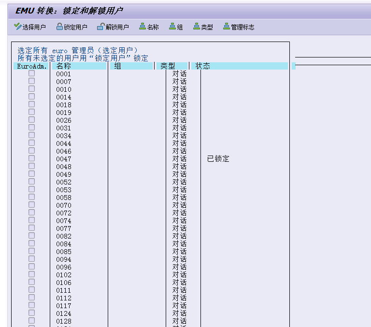Image resolution: width=371 pixels, height=327 pixels.
Task: Tick the EuroAdm checkbox for user 0106
Action: tap(32, 282)
